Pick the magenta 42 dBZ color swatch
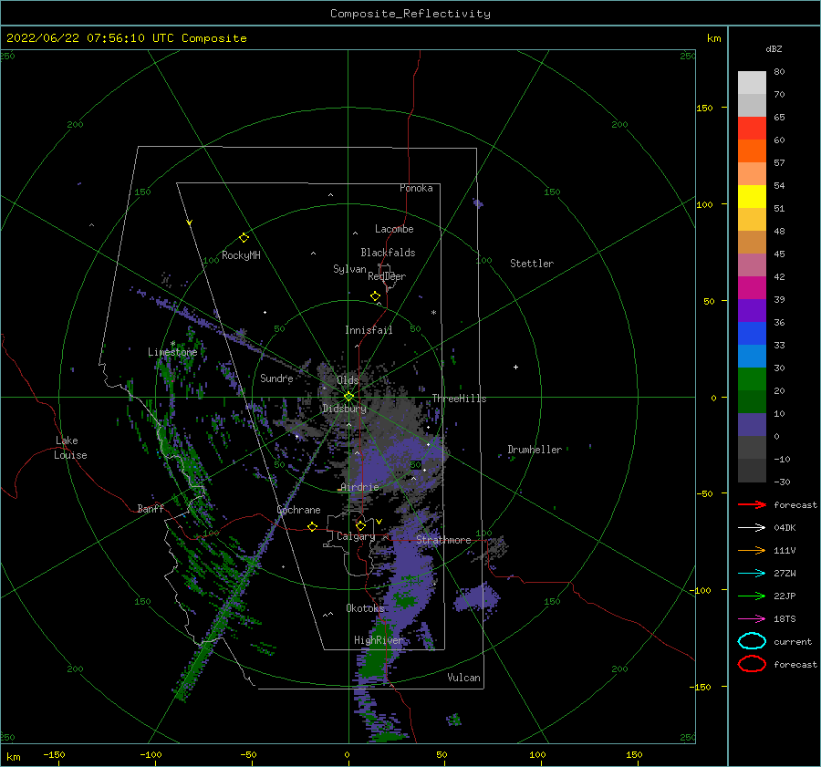The image size is (821, 767). 752,287
